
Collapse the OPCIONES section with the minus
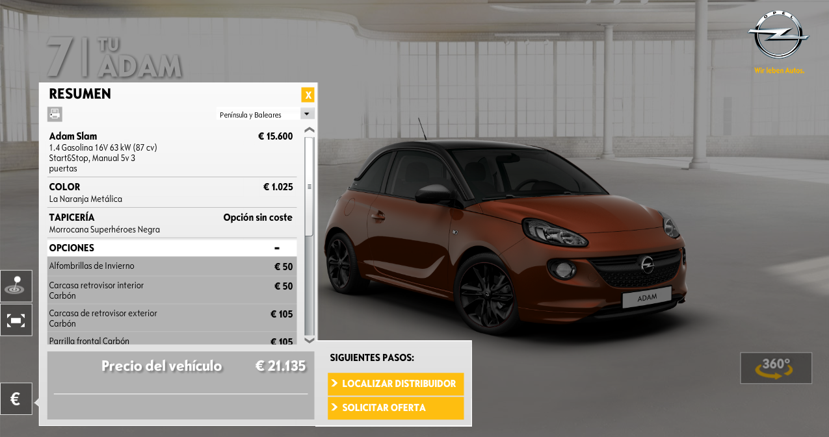click(x=277, y=248)
